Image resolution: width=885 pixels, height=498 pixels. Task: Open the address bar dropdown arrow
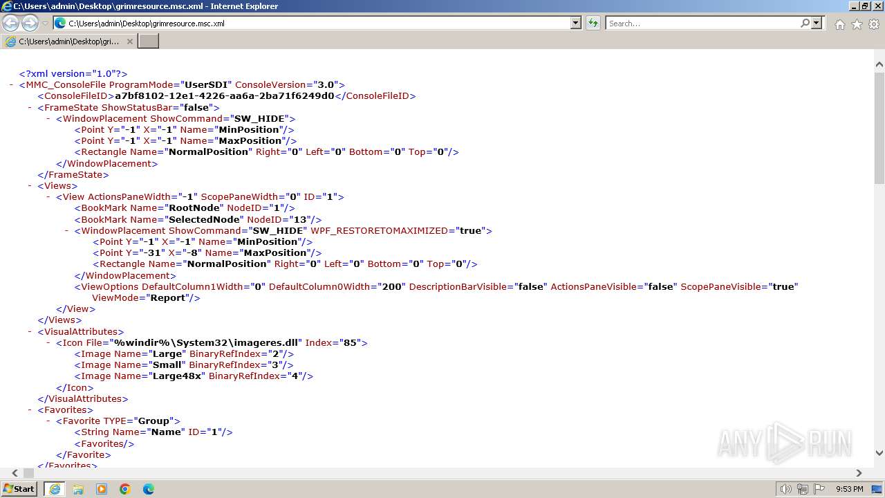575,23
